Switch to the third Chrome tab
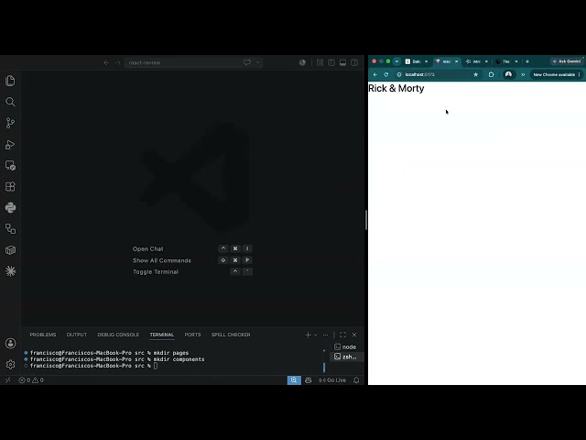Image resolution: width=586 pixels, height=440 pixels. [x=474, y=61]
